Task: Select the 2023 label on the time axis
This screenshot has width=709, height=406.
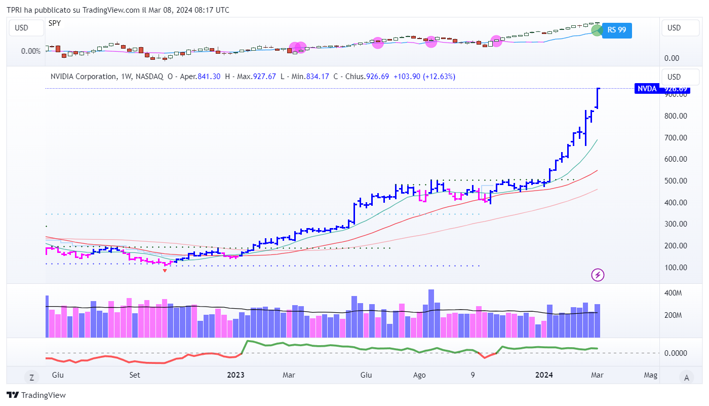Action: [235, 375]
